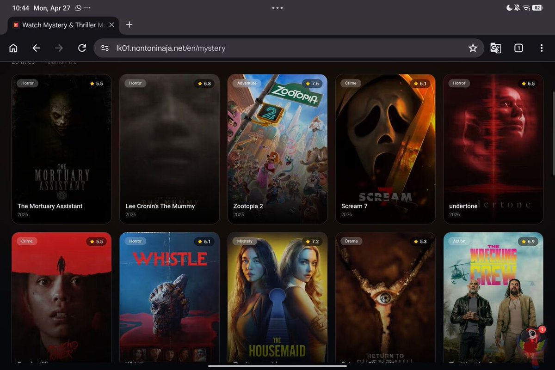The image size is (555, 370).
Task: Open site info icon in address bar
Action: [x=105, y=48]
